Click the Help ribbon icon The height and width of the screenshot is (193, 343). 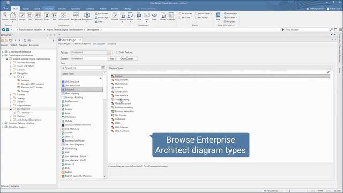coord(218,17)
